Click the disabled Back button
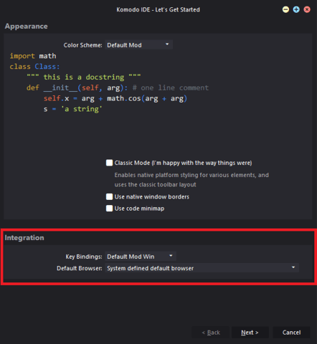 [211, 333]
